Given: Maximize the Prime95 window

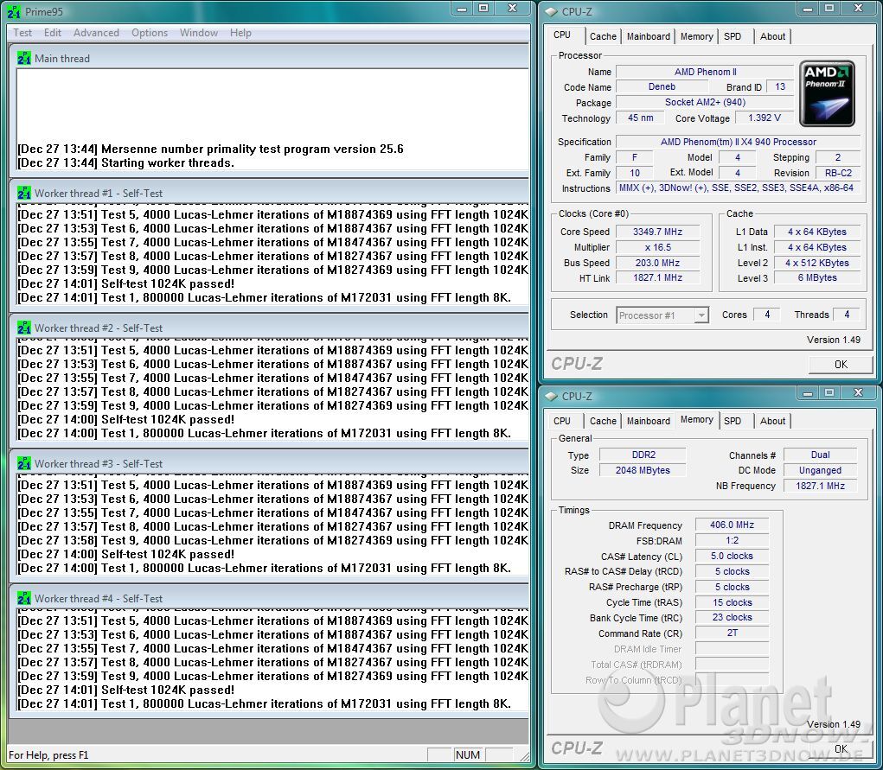Looking at the screenshot, I should (483, 9).
